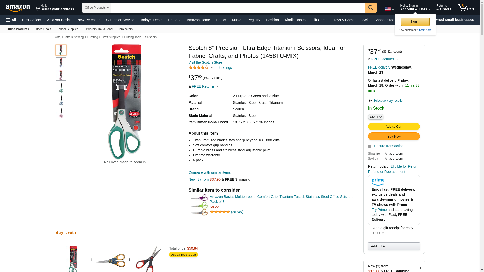Viewport: 484px width, 272px height.
Task: Click the star rating icons
Action: (199, 67)
